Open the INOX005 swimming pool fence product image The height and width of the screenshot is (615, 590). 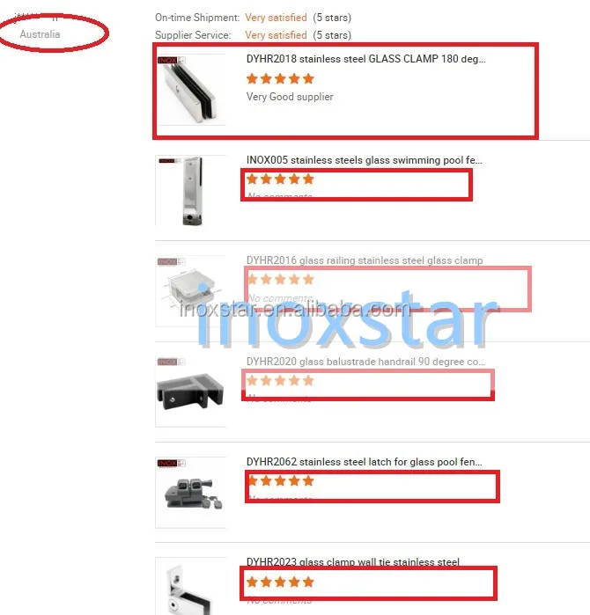(191, 191)
